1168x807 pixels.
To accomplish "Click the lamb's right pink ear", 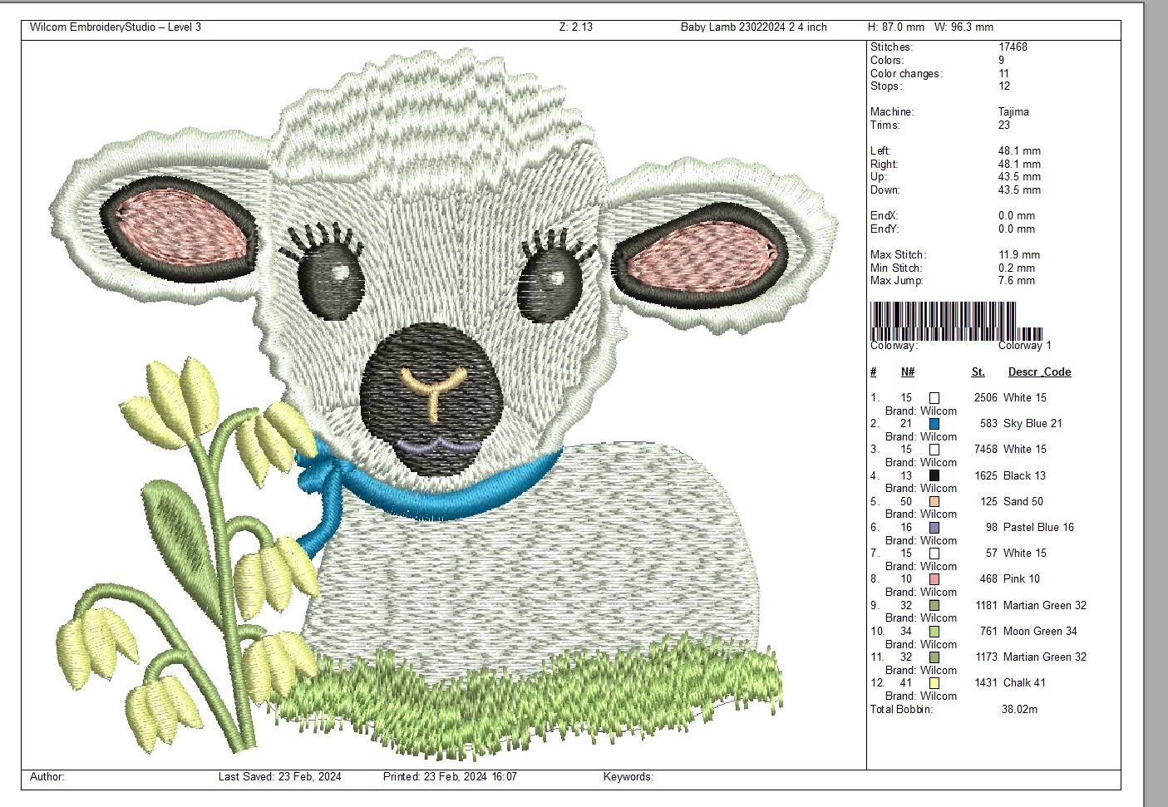I will pos(701,251).
